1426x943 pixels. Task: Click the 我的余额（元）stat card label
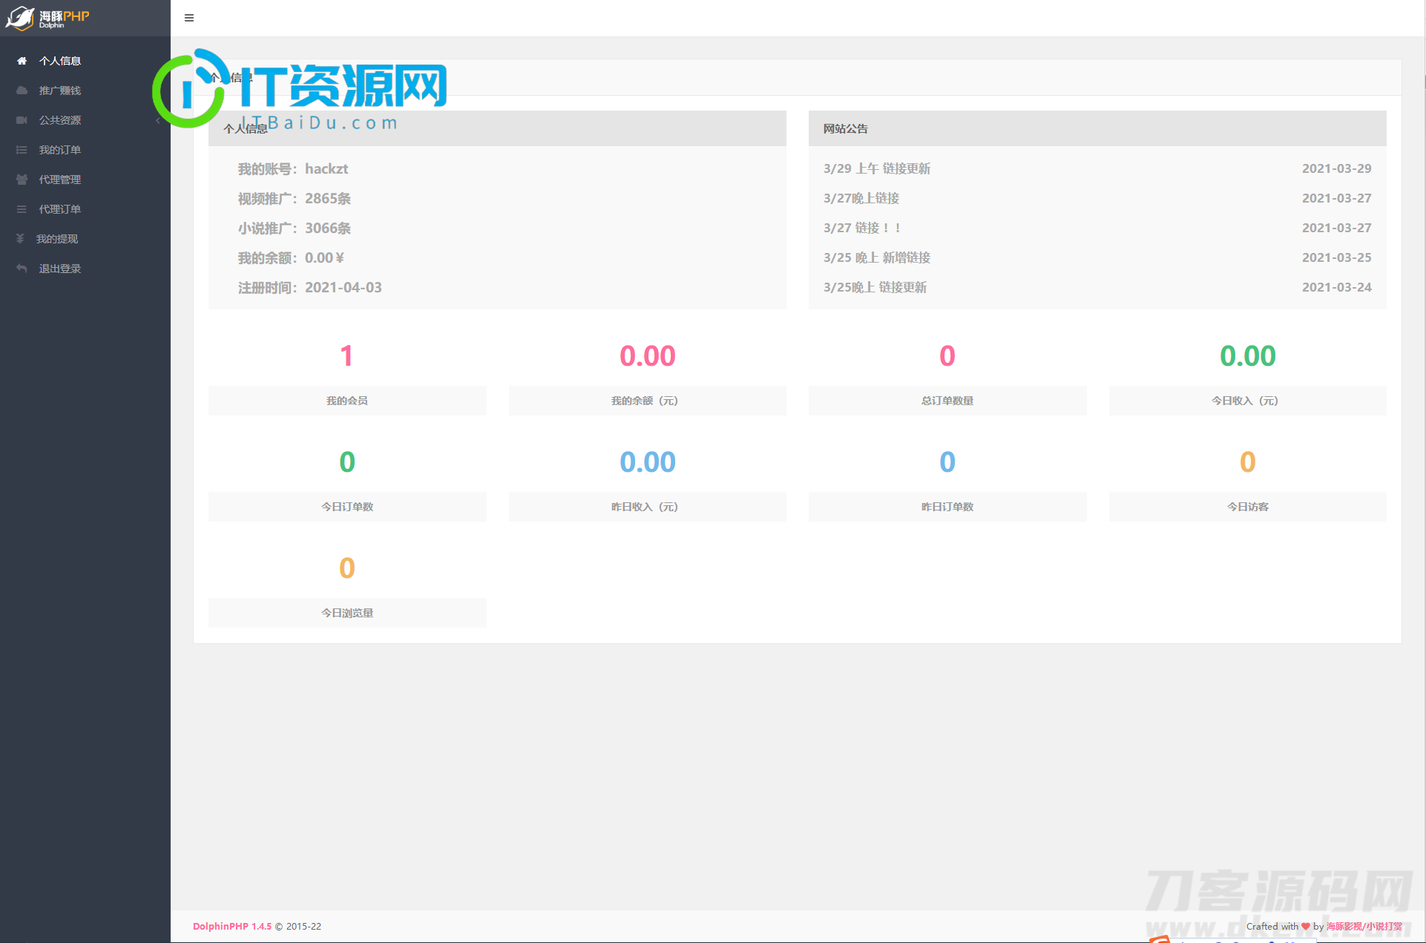tap(648, 401)
